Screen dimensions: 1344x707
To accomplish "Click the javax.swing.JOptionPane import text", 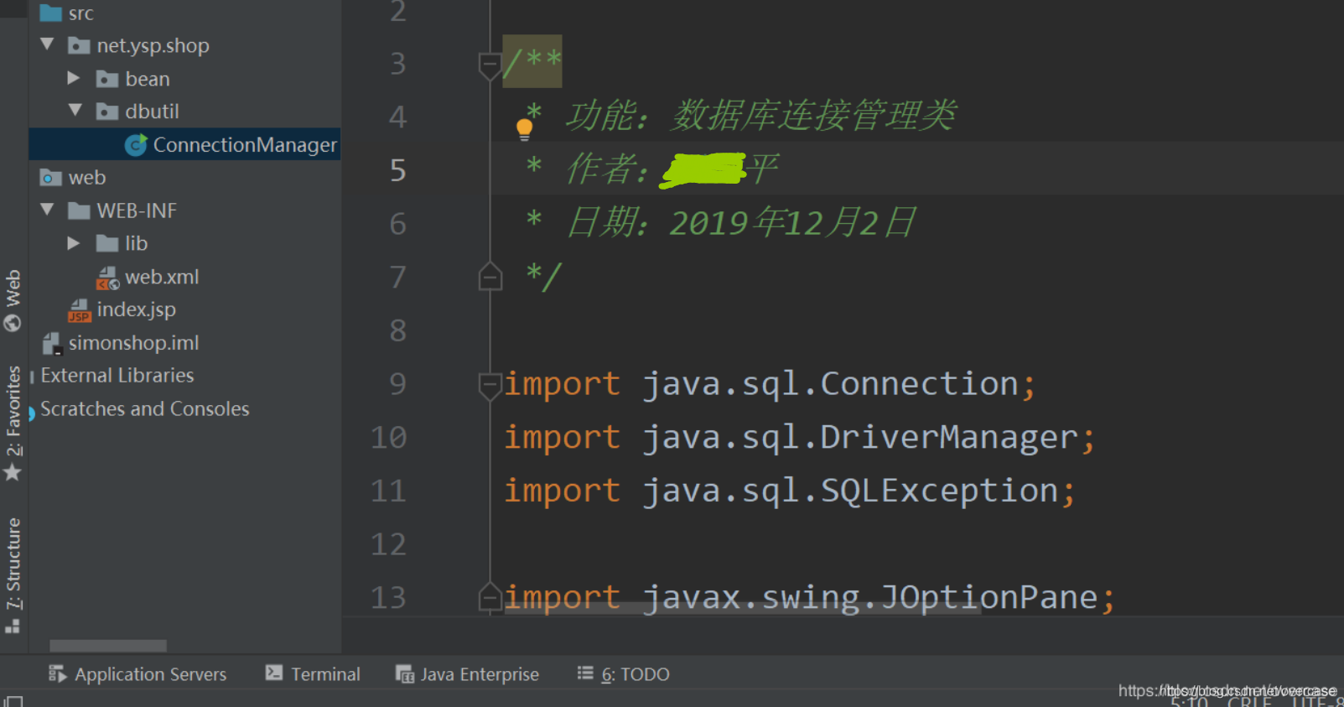I will tap(870, 598).
